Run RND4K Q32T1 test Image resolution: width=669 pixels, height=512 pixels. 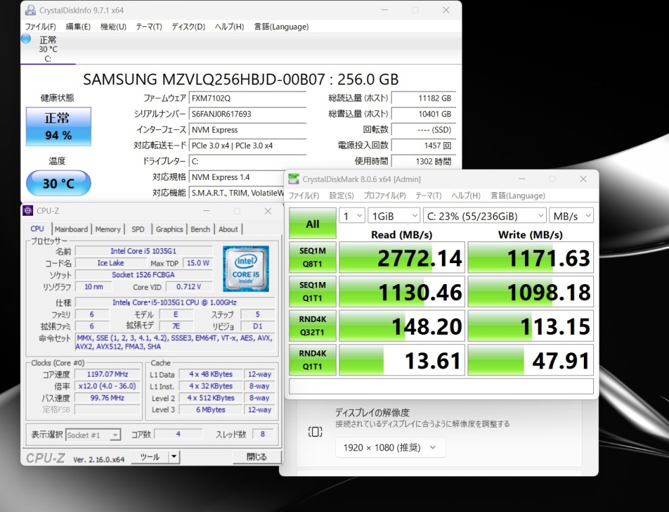pos(312,326)
